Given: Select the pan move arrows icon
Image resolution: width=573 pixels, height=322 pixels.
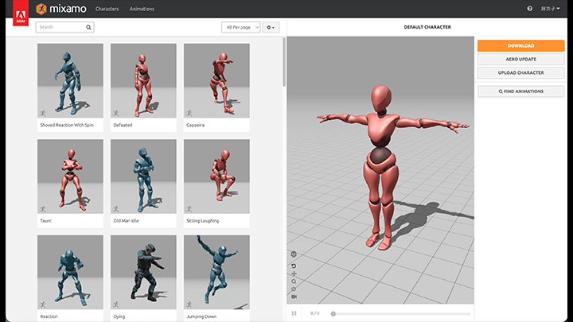Looking at the screenshot, I should coord(294,274).
